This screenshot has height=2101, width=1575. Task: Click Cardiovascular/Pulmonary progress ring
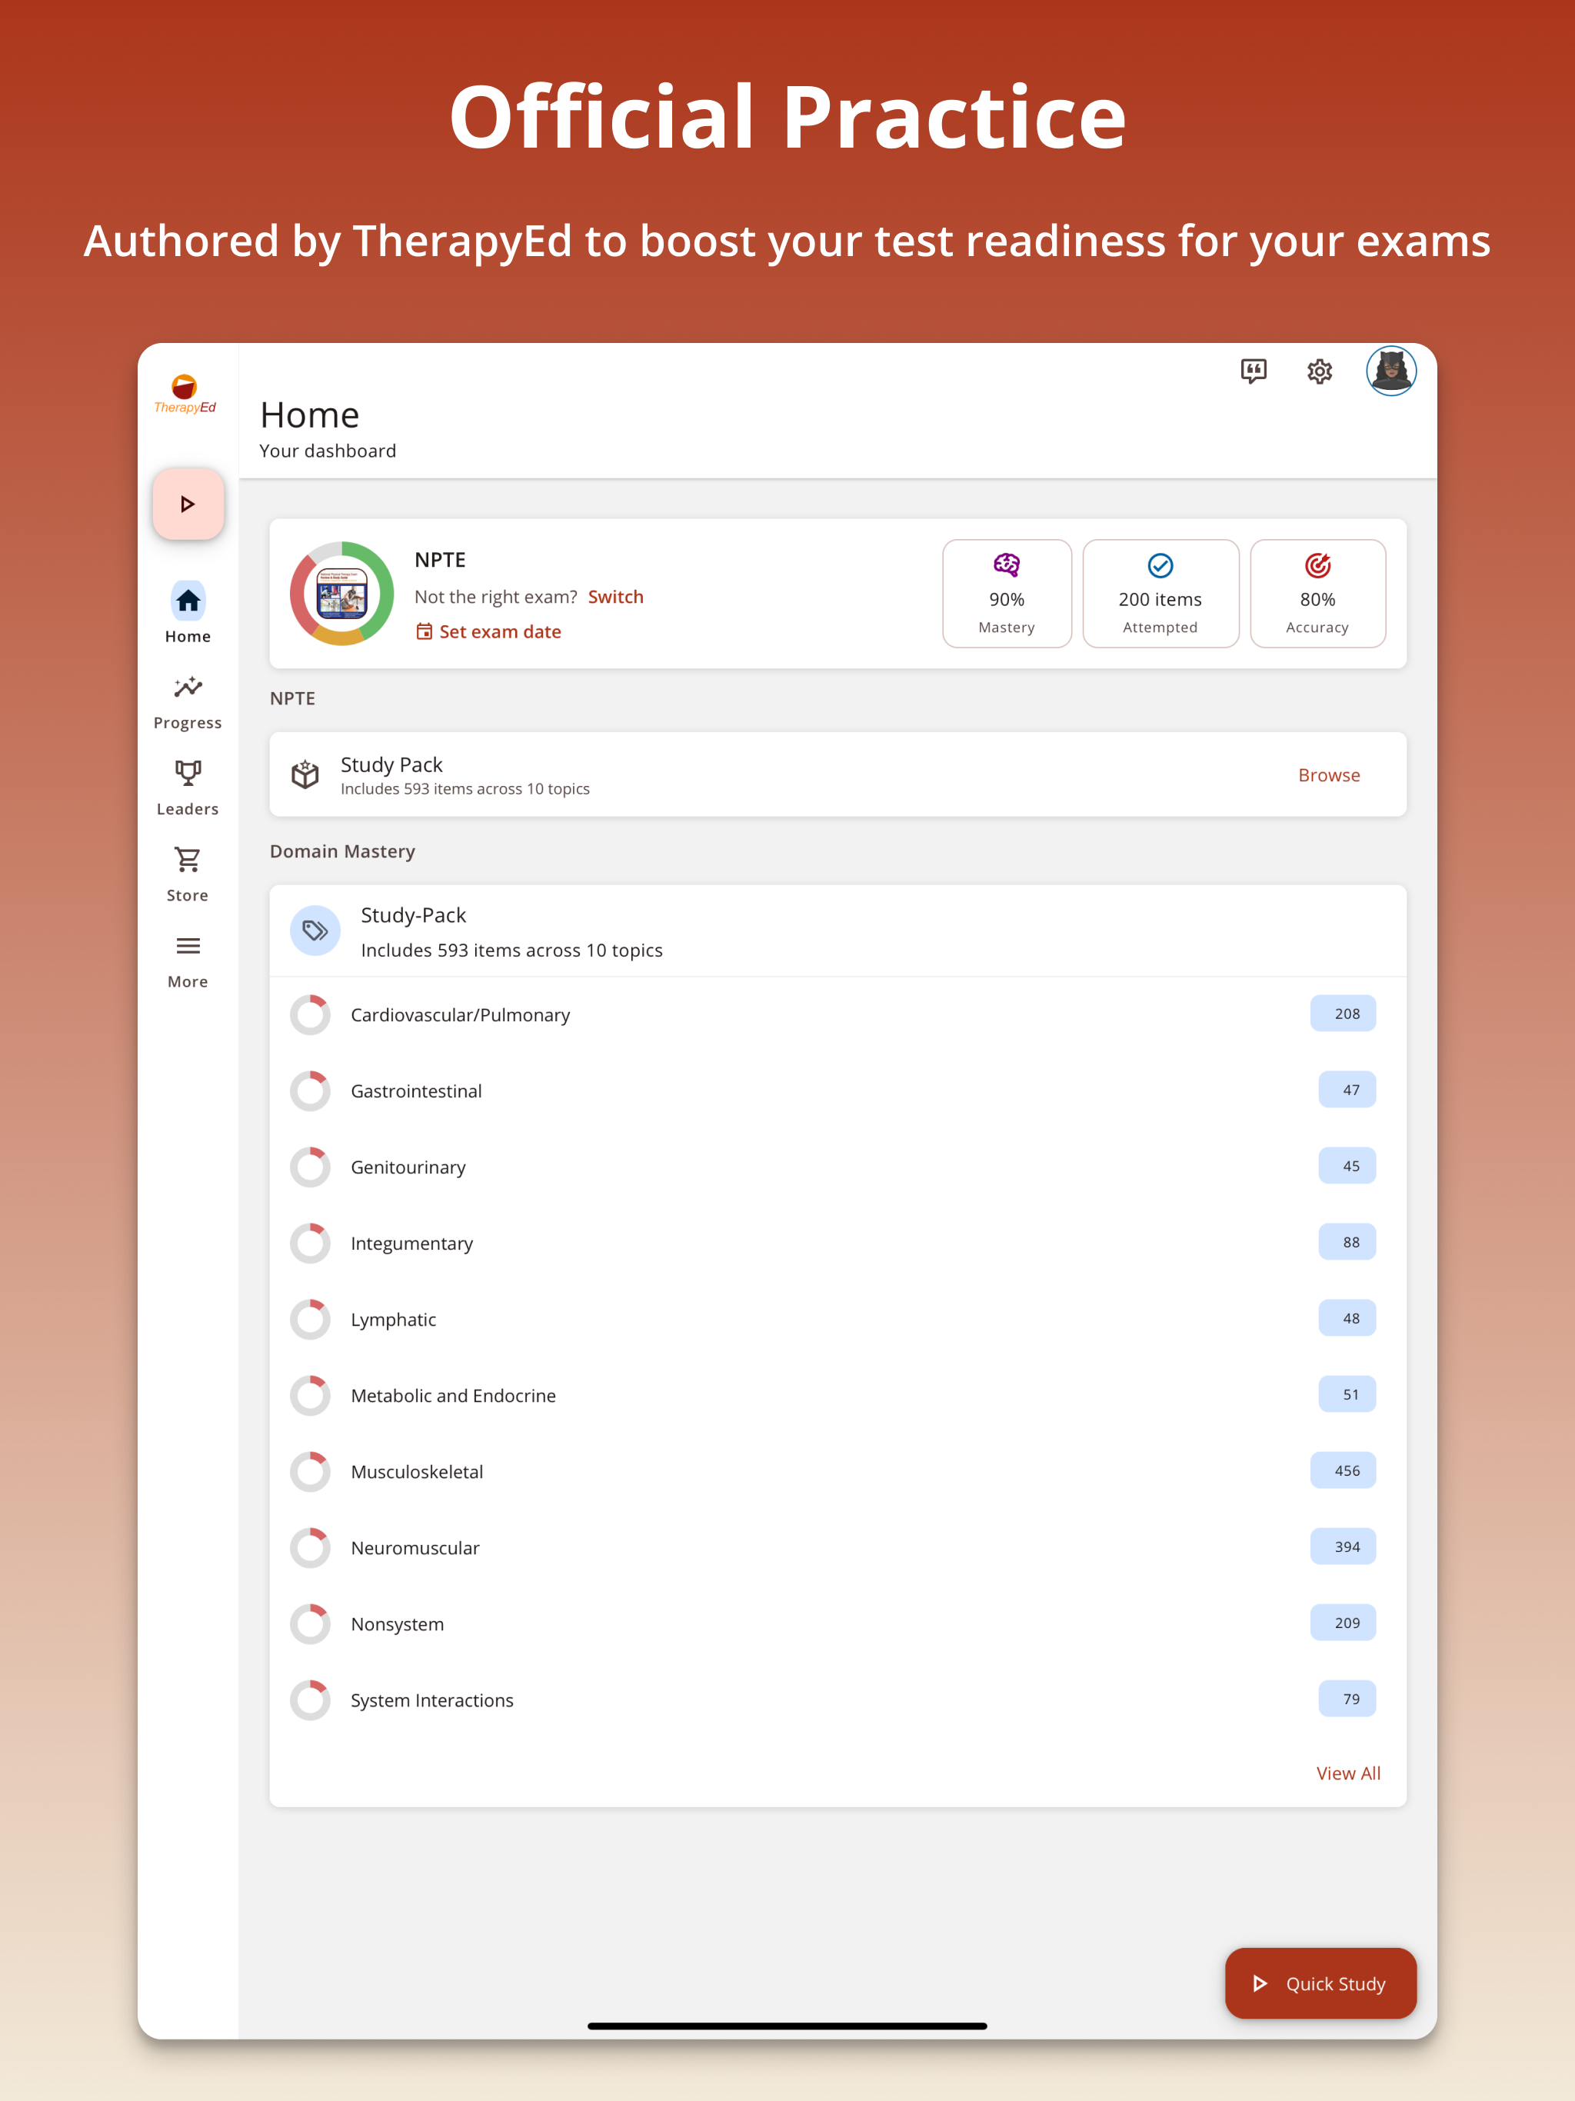coord(311,1014)
